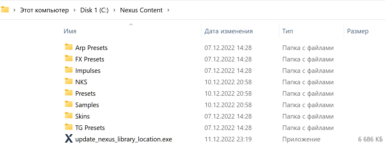Screen dimensions: 385x151
Task: Click the Presets folder icon
Action: pos(69,93)
